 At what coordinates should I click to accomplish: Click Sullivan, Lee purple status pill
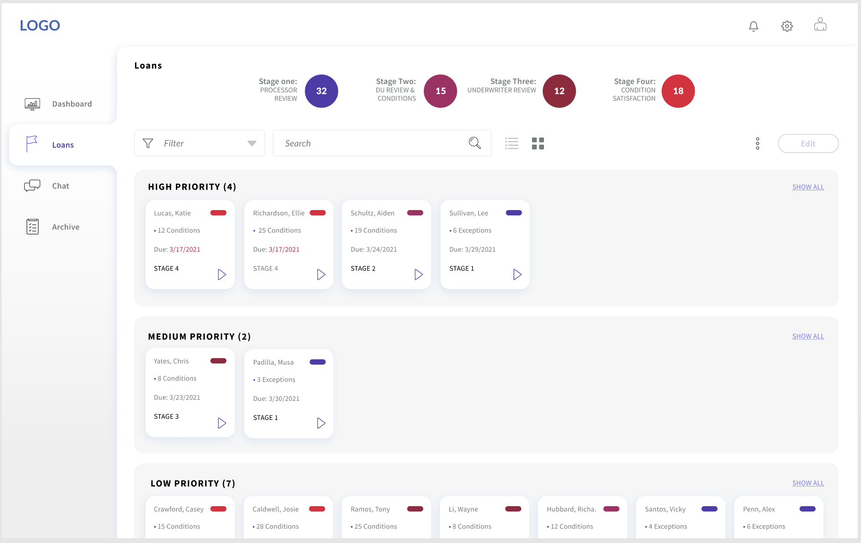pos(514,213)
